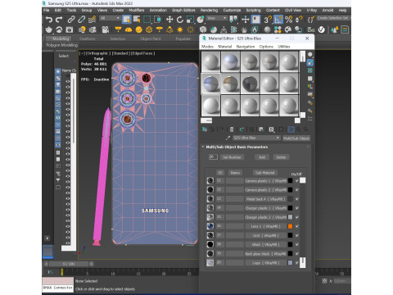This screenshot has width=393, height=295.
Task: Toggle On/Off checkbox for Lens 1
Action: [x=297, y=226]
